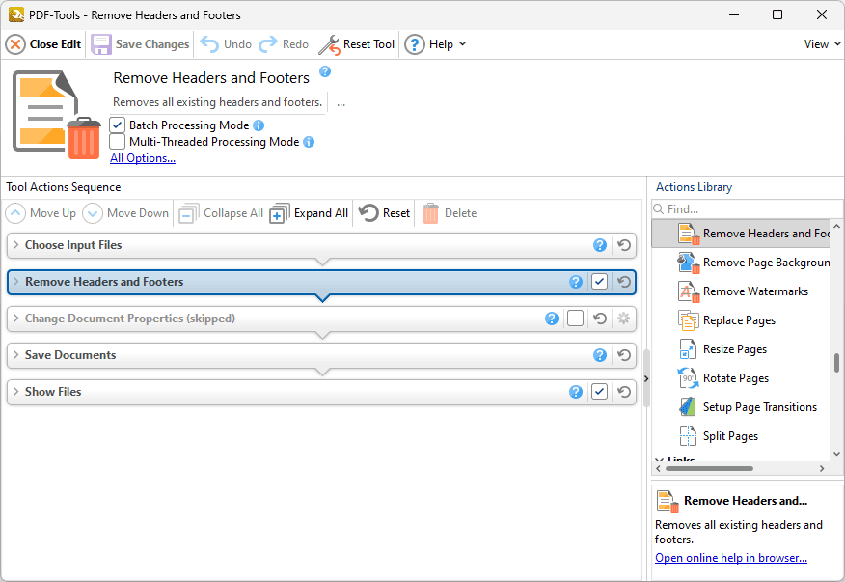The width and height of the screenshot is (845, 582).
Task: Click the info icon next to Batch Processing Mode
Action: click(259, 125)
